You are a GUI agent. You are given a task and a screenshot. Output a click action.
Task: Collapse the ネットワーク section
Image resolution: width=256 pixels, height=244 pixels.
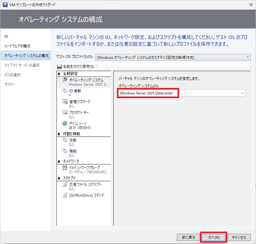coord(59,162)
